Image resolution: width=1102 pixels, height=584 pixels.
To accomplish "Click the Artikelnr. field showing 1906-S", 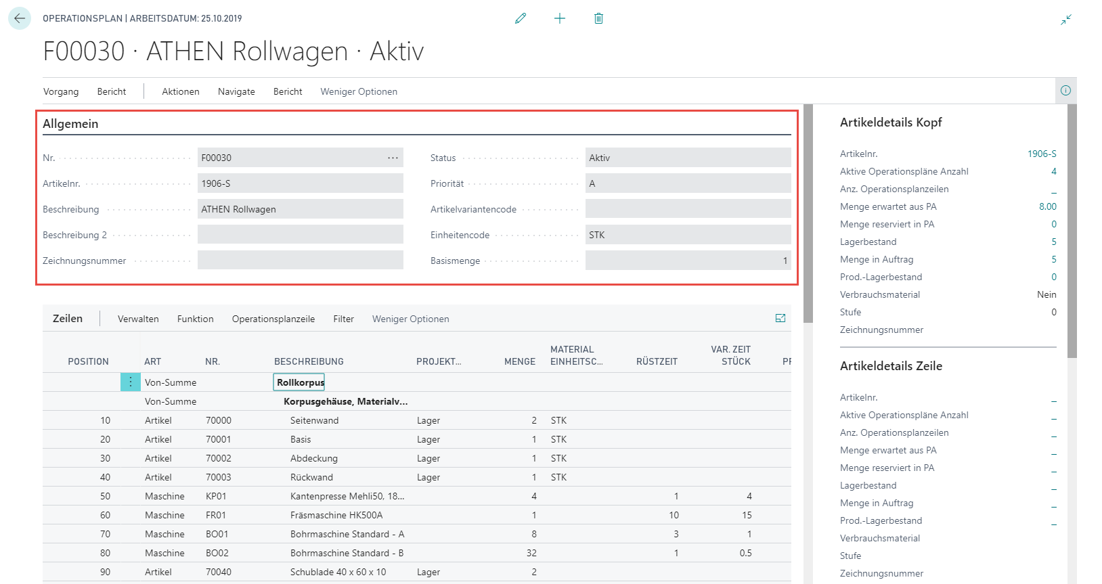I will [x=301, y=183].
